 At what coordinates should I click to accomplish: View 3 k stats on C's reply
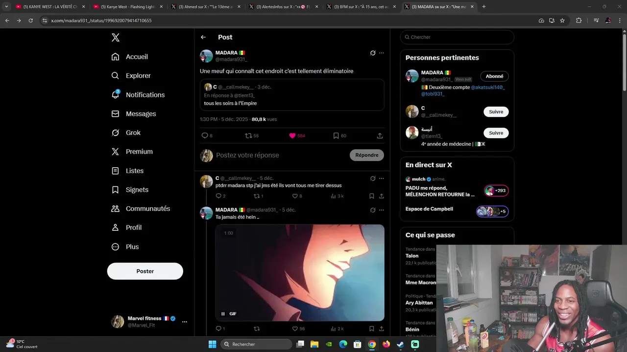click(337, 196)
